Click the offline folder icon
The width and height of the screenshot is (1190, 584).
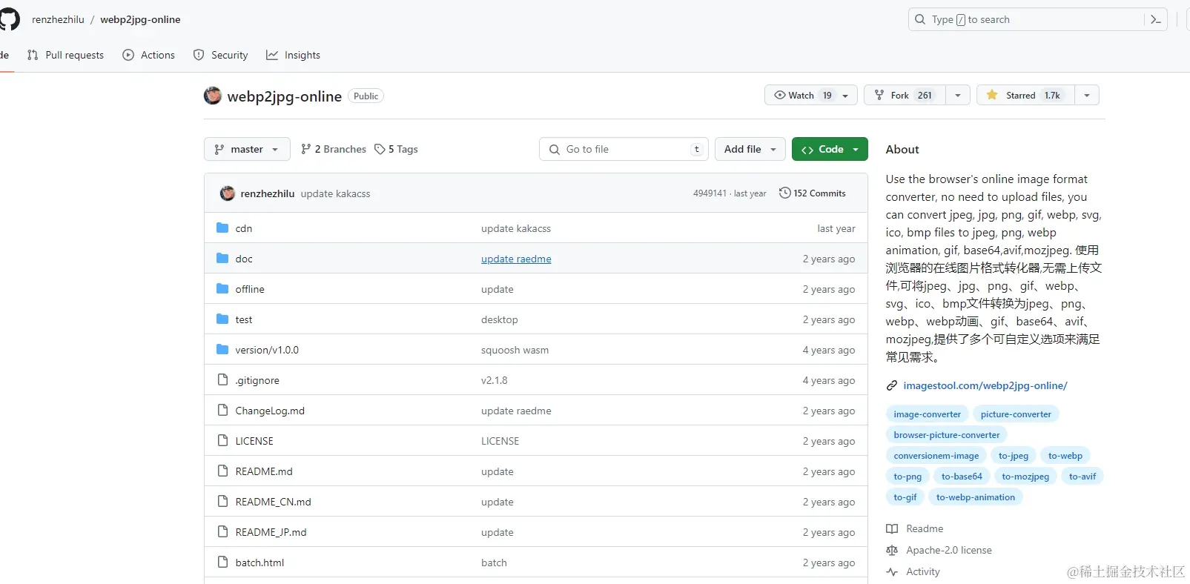[x=222, y=289]
